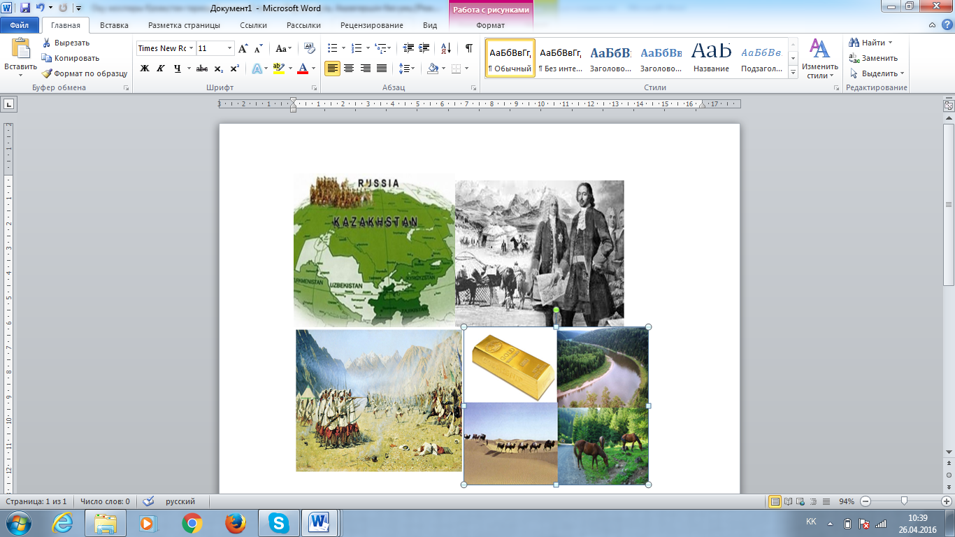Click the Cut scissors icon
955x537 pixels.
[47, 43]
